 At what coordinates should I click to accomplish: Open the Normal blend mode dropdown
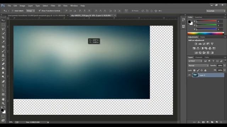pos(198,66)
